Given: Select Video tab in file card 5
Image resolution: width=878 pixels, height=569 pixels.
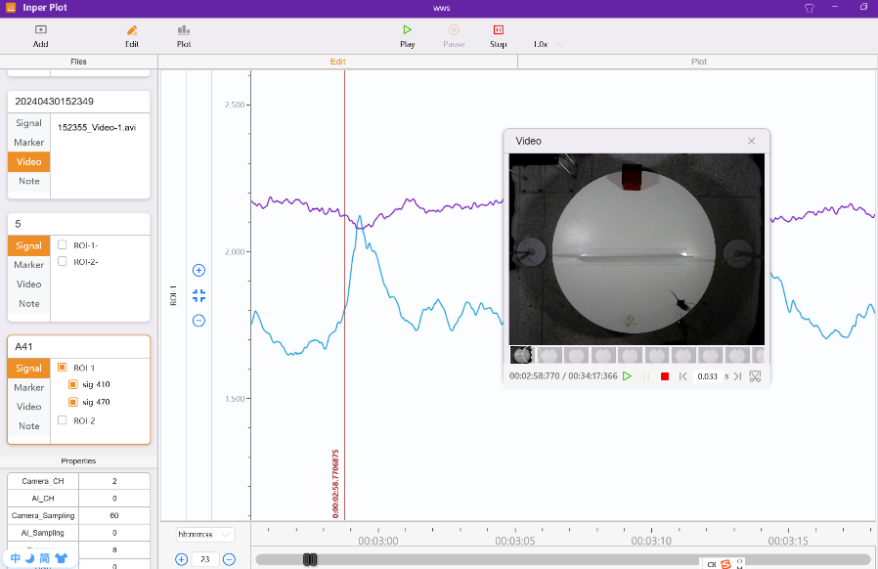Looking at the screenshot, I should click(x=28, y=284).
